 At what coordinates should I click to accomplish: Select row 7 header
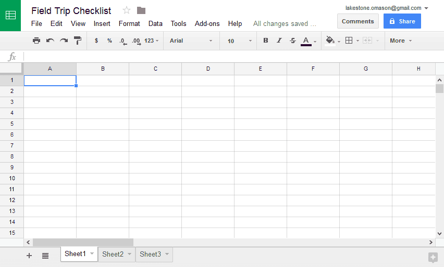pos(12,145)
